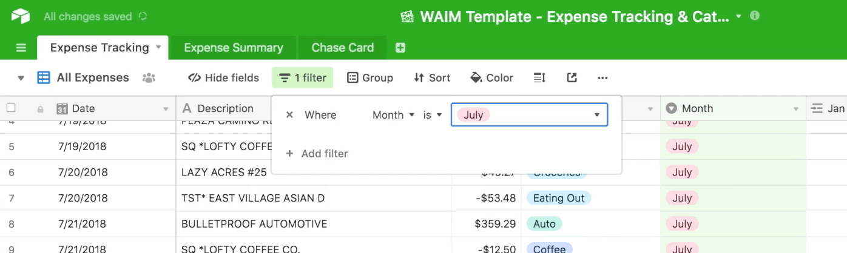Switch to the Chase Card tab

[343, 48]
